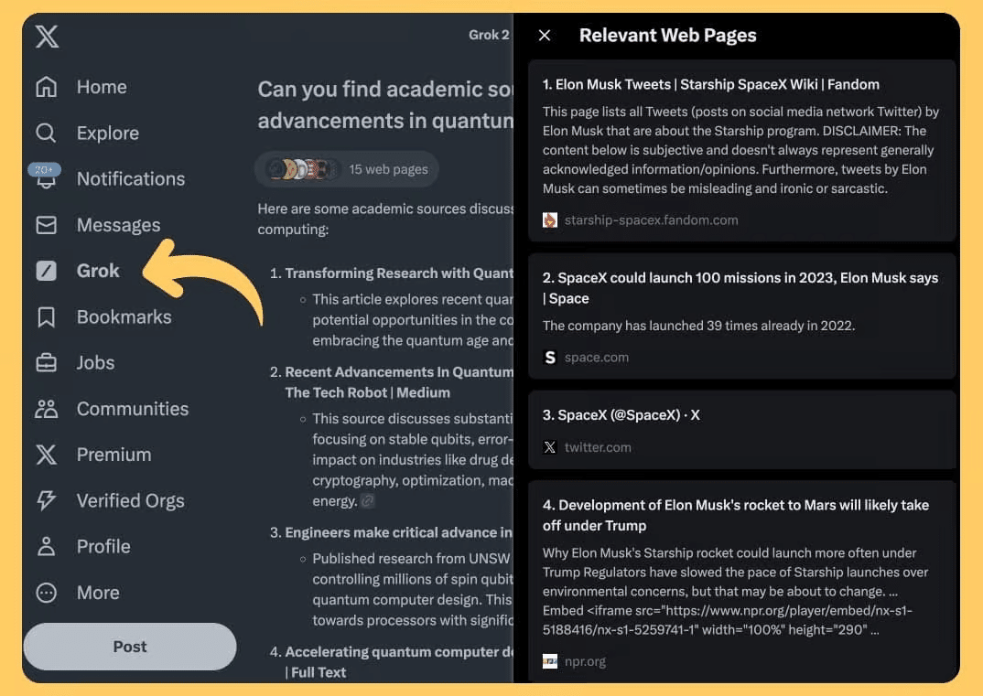983x696 pixels.
Task: Select Grok in the sidebar menu
Action: pyautogui.click(x=98, y=271)
